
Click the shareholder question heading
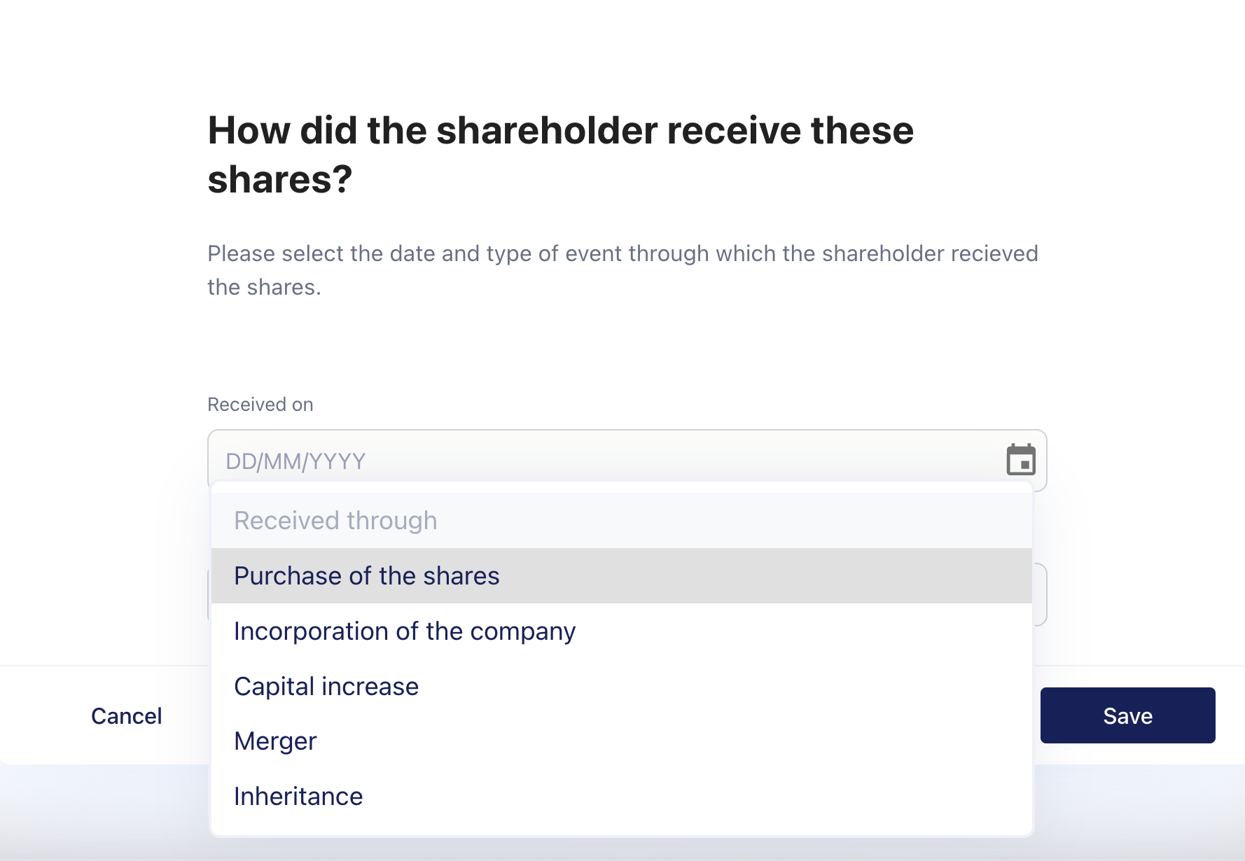560,154
